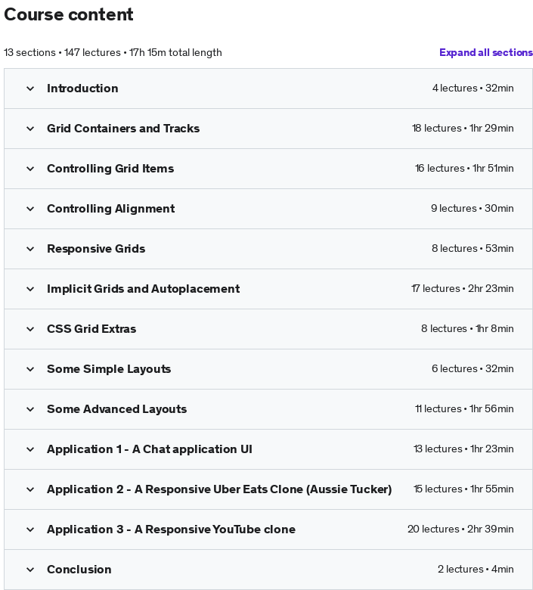The height and width of the screenshot is (590, 533).
Task: Click '15 lectures • 1hr 55min' text
Action: [x=463, y=489]
